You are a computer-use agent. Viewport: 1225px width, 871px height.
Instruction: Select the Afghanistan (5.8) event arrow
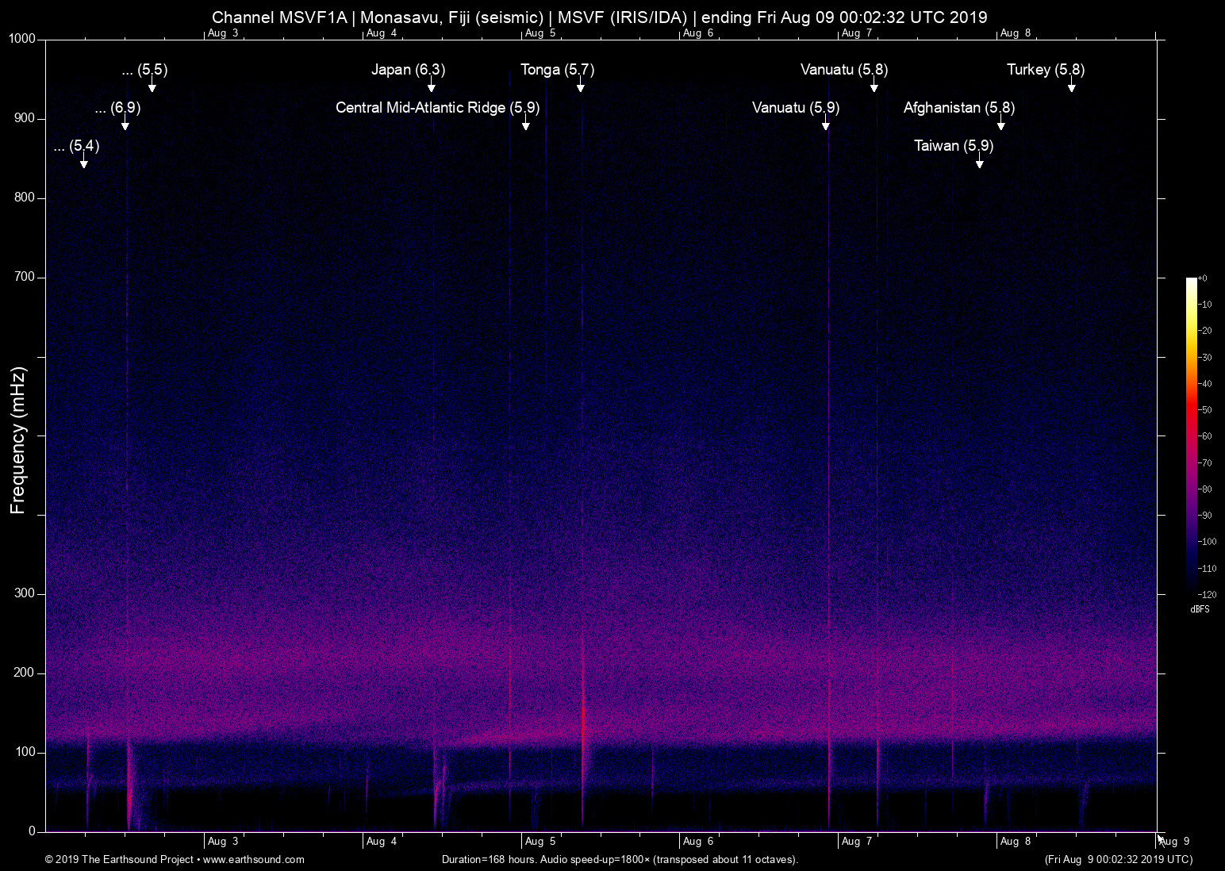pyautogui.click(x=1000, y=125)
